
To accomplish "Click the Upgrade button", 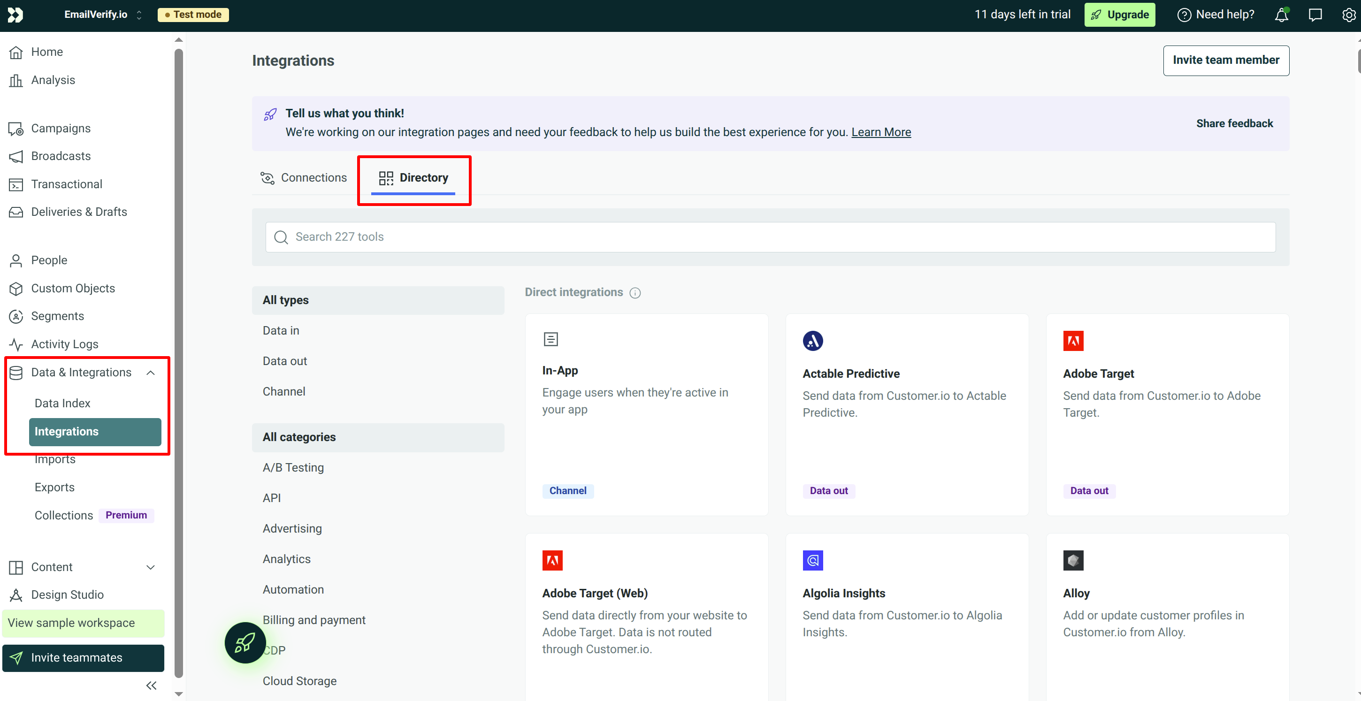I will [x=1120, y=15].
